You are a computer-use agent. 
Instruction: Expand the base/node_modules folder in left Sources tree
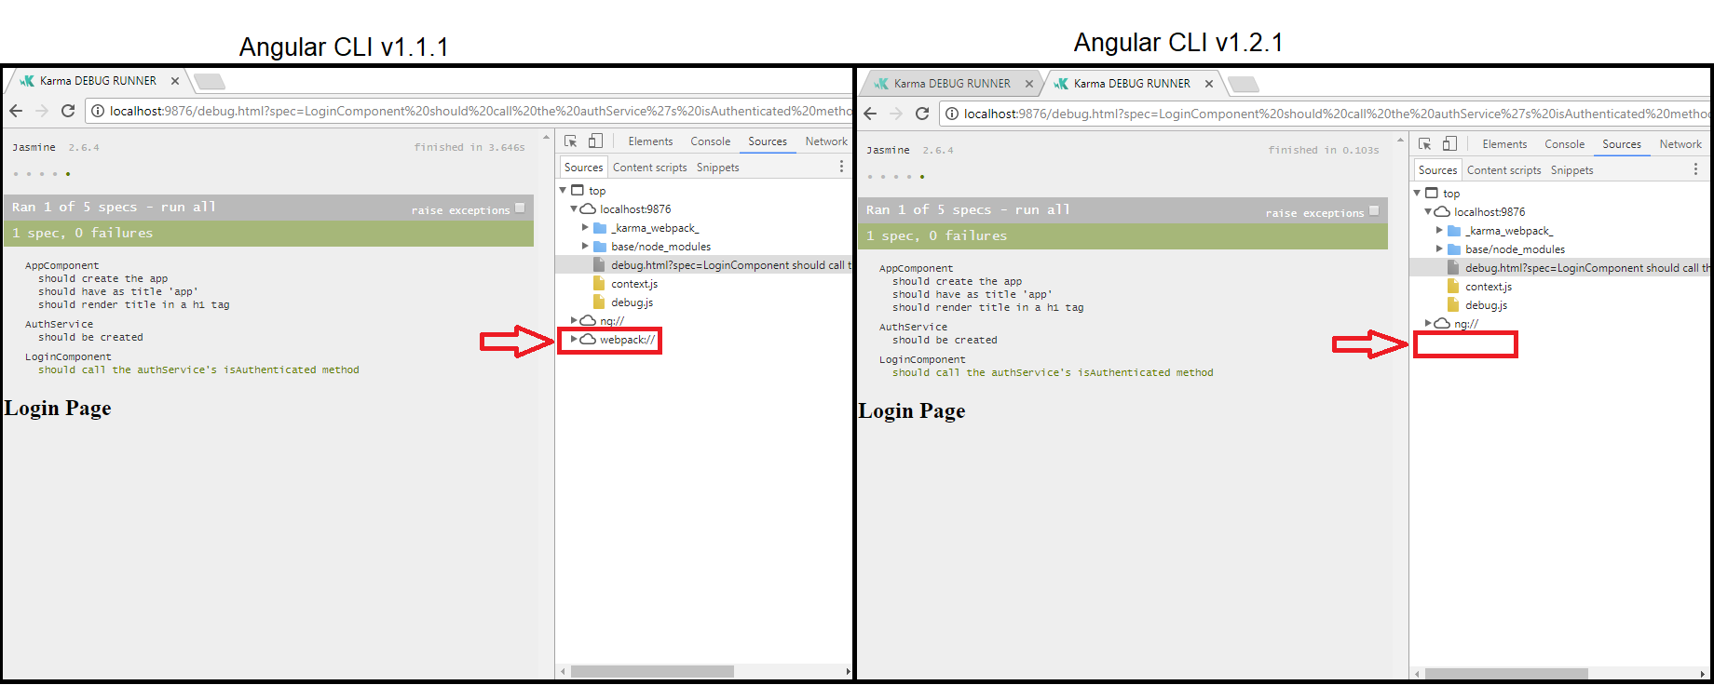click(585, 246)
